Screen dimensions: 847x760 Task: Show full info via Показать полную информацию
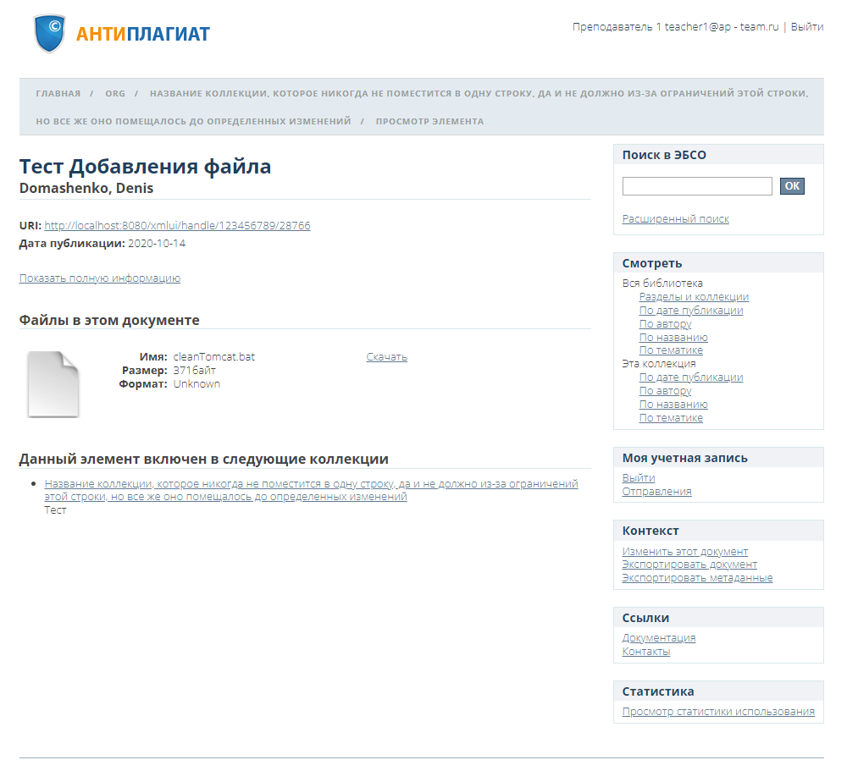(100, 278)
